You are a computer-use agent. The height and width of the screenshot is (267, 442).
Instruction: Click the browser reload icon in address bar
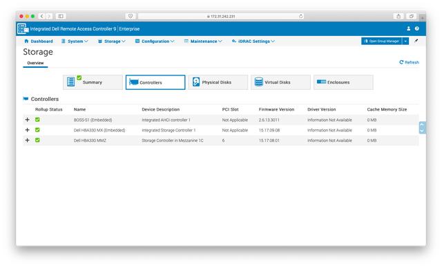click(301, 16)
